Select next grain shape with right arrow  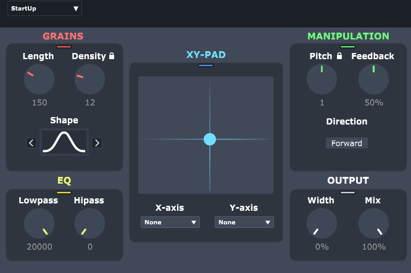97,143
